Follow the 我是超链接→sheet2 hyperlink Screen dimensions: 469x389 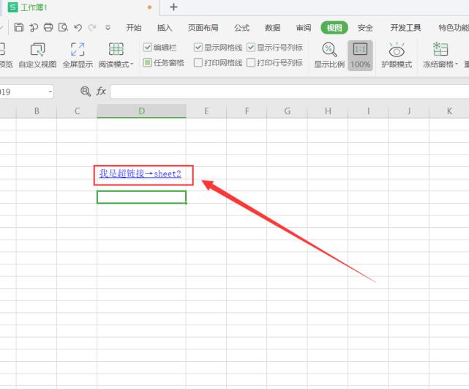click(140, 174)
